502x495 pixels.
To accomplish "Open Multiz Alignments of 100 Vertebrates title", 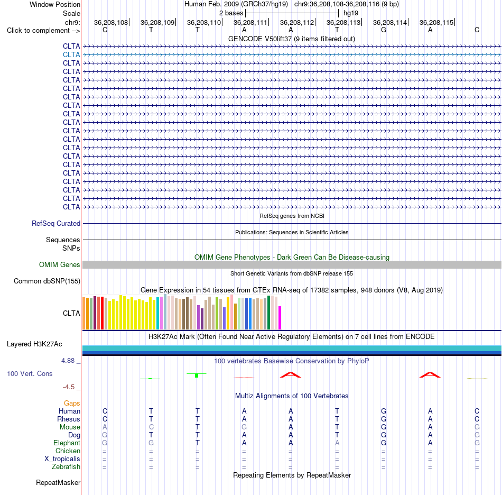I will coord(292,396).
